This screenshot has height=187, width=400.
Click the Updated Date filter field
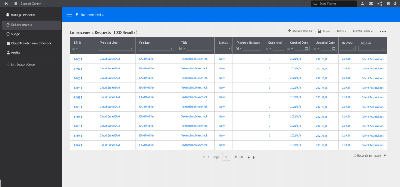tap(329, 48)
